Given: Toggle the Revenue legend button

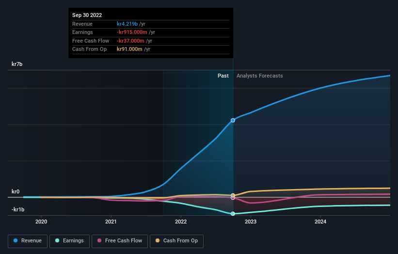Looking at the screenshot, I should pyautogui.click(x=28, y=241).
